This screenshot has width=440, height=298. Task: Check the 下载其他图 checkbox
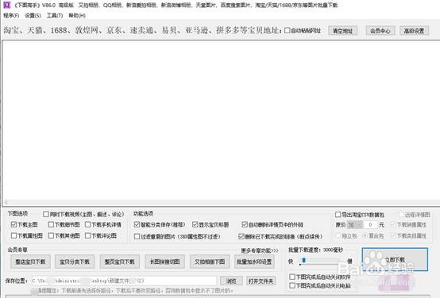click(x=51, y=235)
